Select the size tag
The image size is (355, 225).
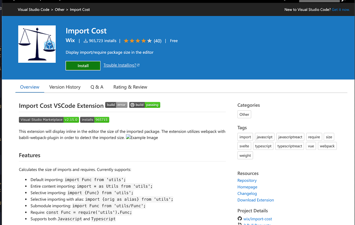coord(329,137)
